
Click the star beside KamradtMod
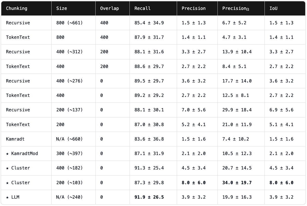(x=7, y=153)
